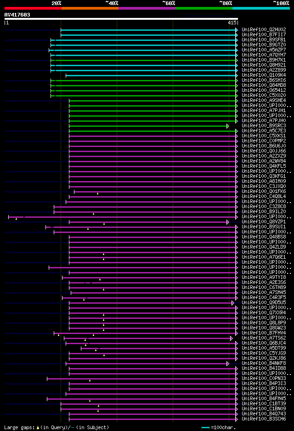Open hit UniRef100_A2WV84
Screen dimensions: 294x431
pyautogui.click(x=264, y=161)
